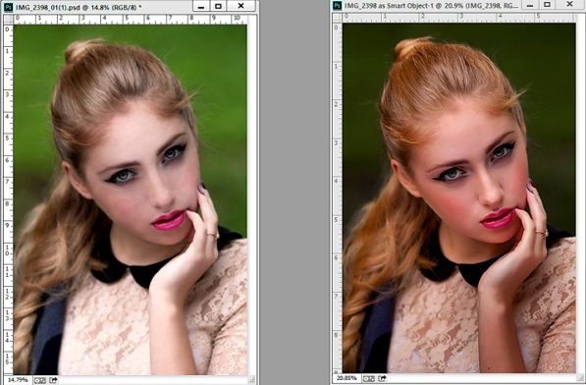Close the IMG_2398_01(1).psd document window
Viewport: 586px width, 385px height.
click(241, 6)
